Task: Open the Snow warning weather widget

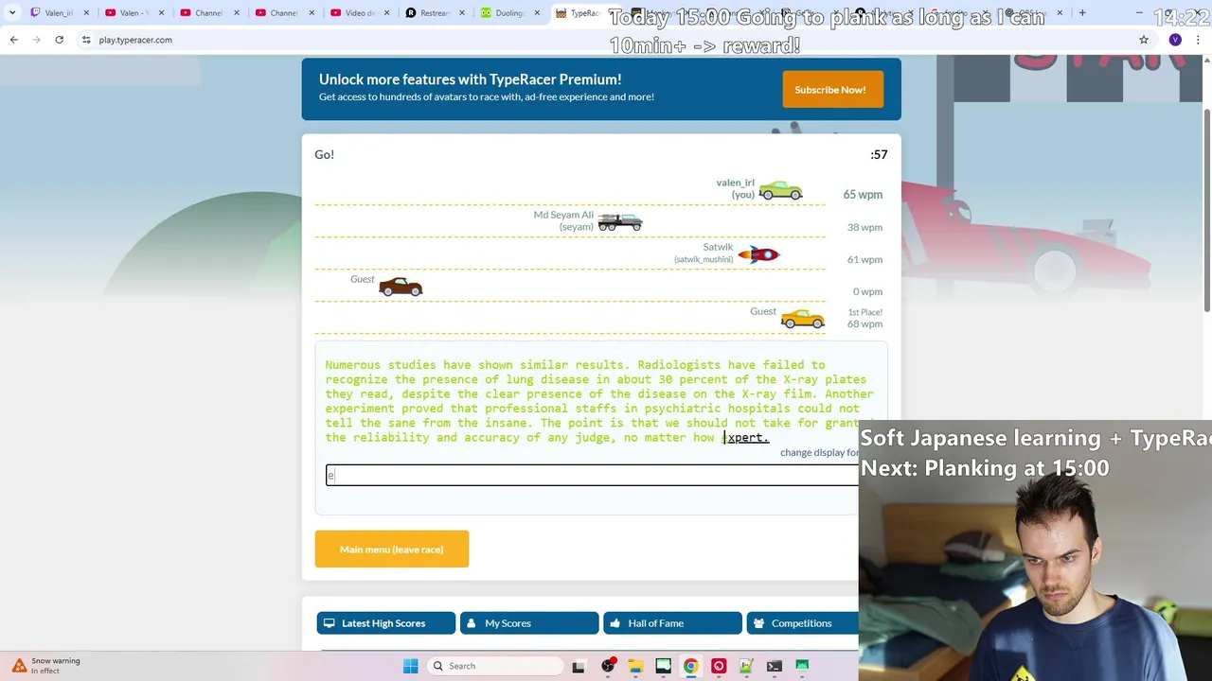Action: [45, 666]
